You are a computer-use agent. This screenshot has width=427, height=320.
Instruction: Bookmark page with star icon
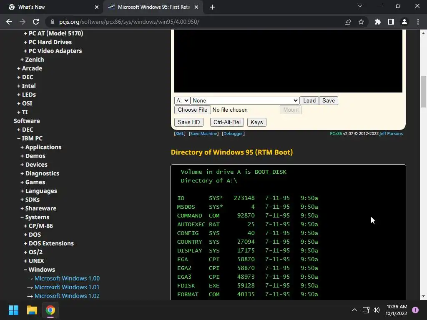[x=361, y=22]
